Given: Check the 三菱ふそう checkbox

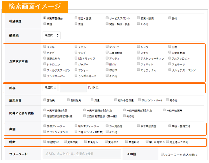Looking at the screenshot, I should (x=45, y=58).
